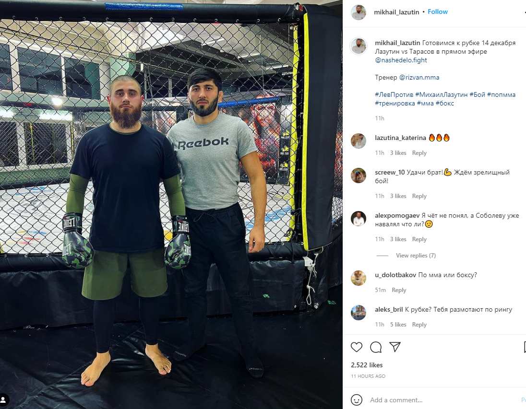The image size is (526, 409).
Task: Reply to u_dolotbakov's comment
Action: tap(399, 290)
